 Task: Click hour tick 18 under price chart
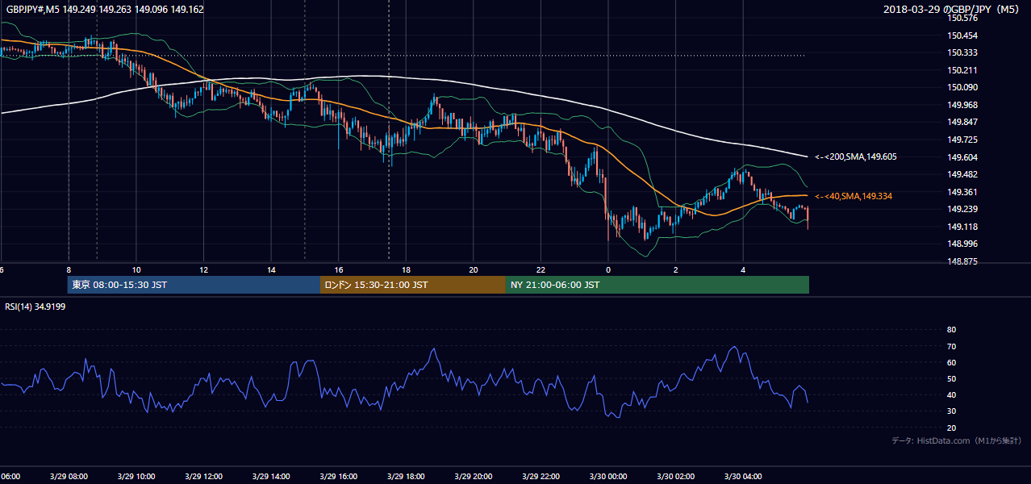[x=406, y=269]
